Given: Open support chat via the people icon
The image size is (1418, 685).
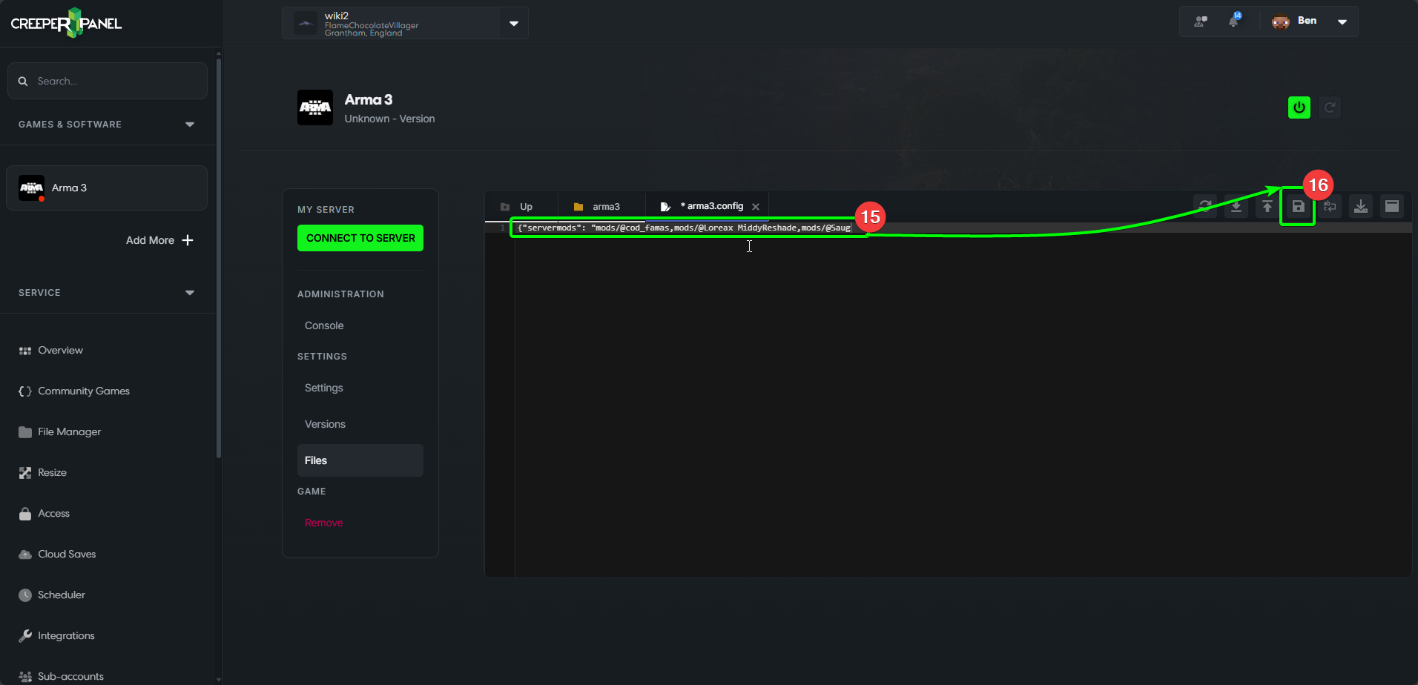Looking at the screenshot, I should pos(1200,21).
